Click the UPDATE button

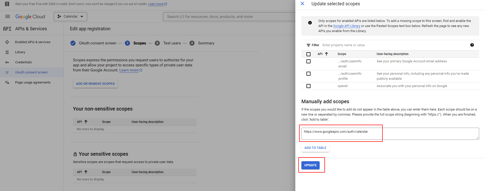(311, 165)
